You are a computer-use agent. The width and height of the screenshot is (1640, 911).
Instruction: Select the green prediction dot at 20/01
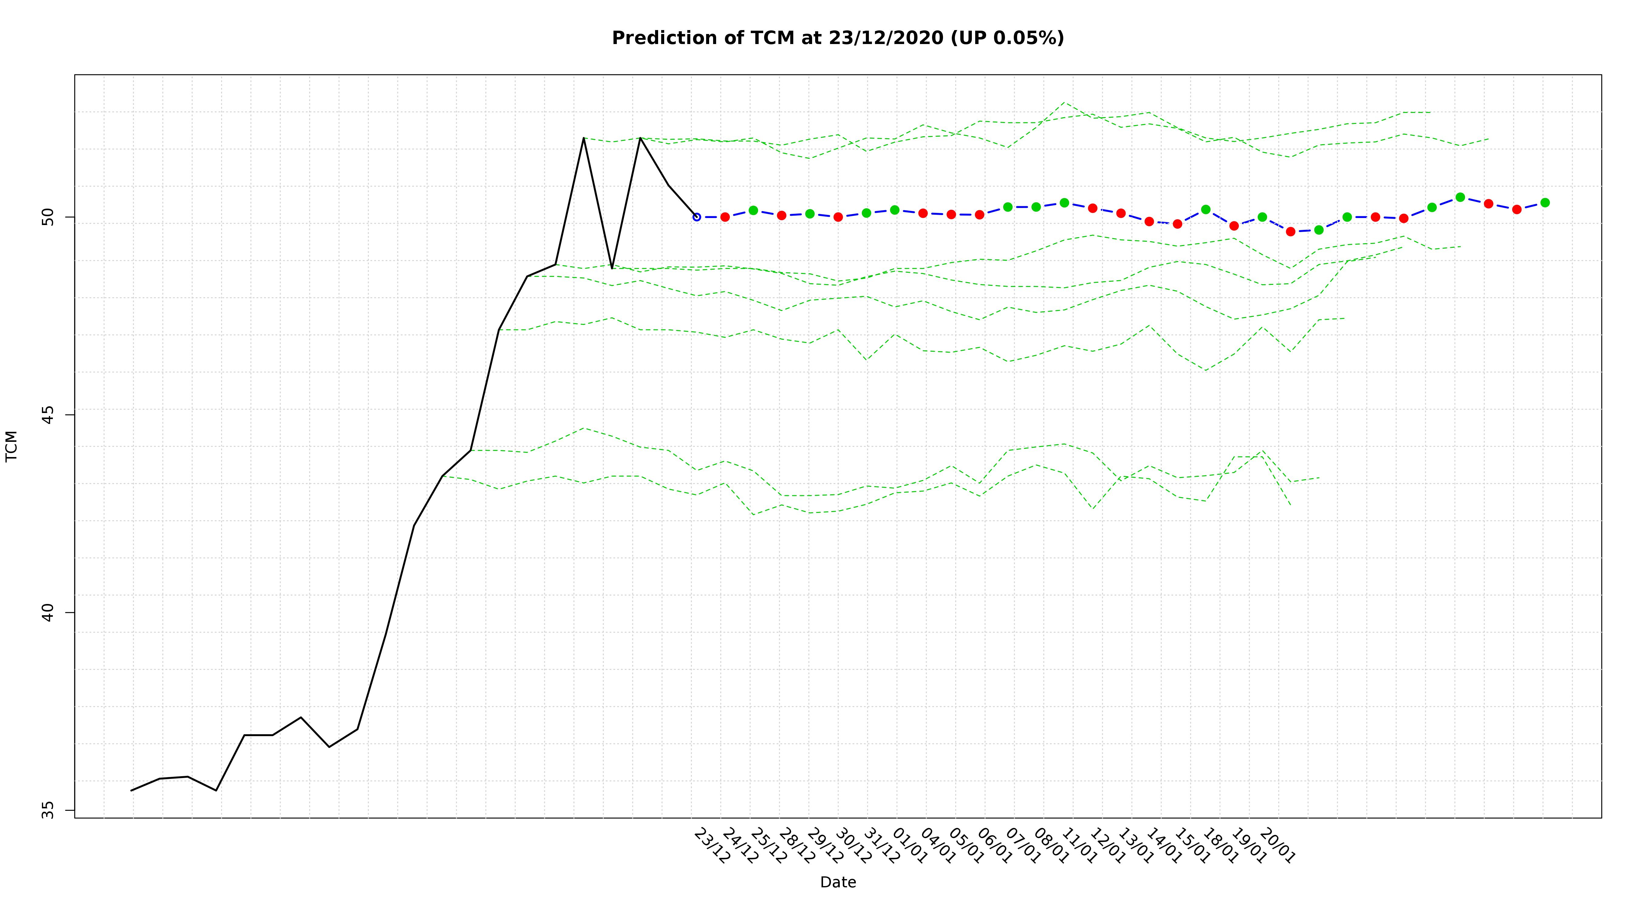pyautogui.click(x=1262, y=217)
